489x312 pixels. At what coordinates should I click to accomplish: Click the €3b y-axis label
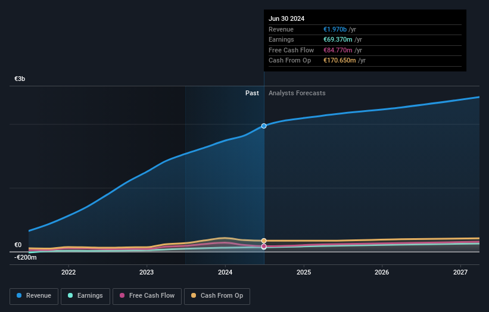(20, 79)
